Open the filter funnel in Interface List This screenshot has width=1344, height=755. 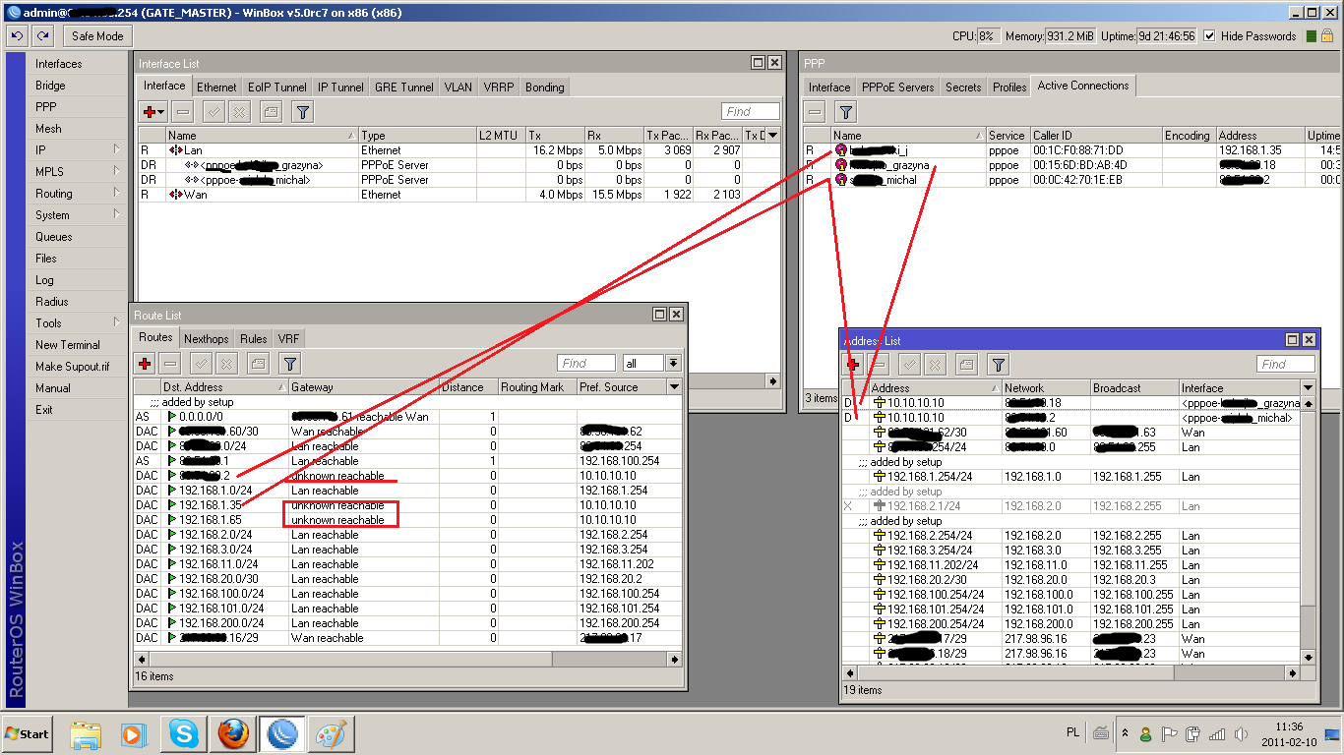tap(303, 112)
